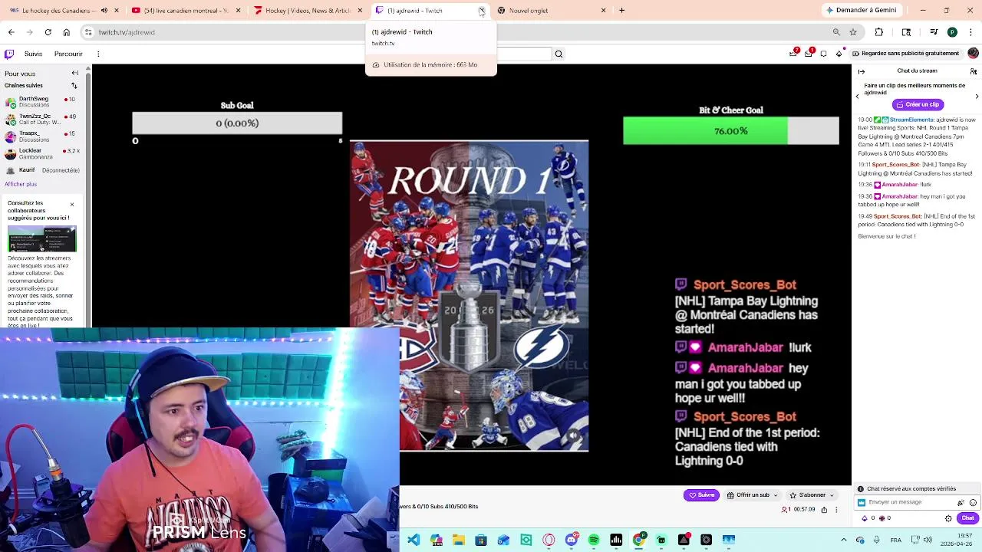Open the Parcourir tab in Twitch header
The width and height of the screenshot is (982, 552).
coord(68,54)
